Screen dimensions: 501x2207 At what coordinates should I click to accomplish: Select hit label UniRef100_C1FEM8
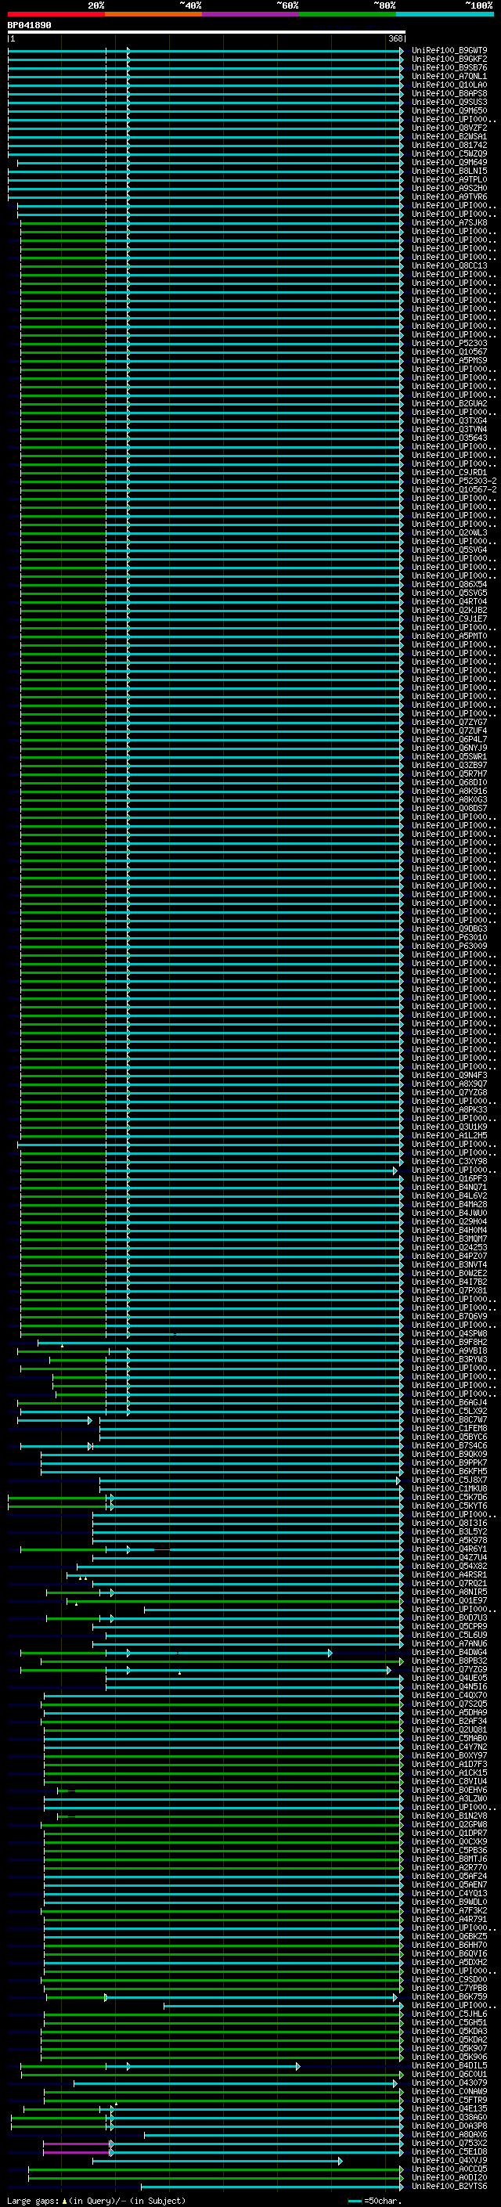pos(449,1428)
